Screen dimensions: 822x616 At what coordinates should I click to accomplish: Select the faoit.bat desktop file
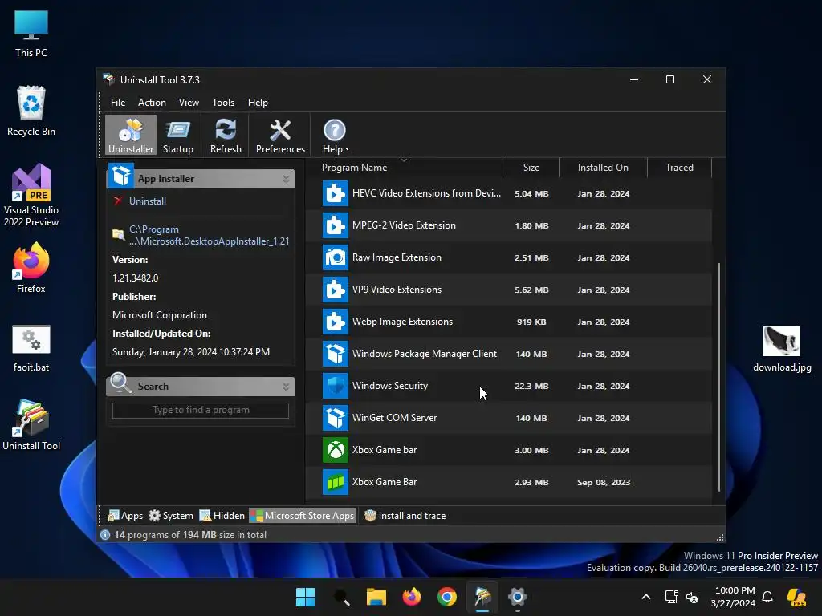coord(31,348)
